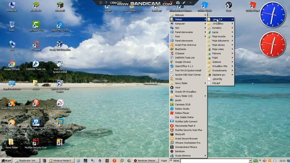
Task: Expand the Nowy folder (15) submenu arrow
Action: pyautogui.click(x=205, y=96)
